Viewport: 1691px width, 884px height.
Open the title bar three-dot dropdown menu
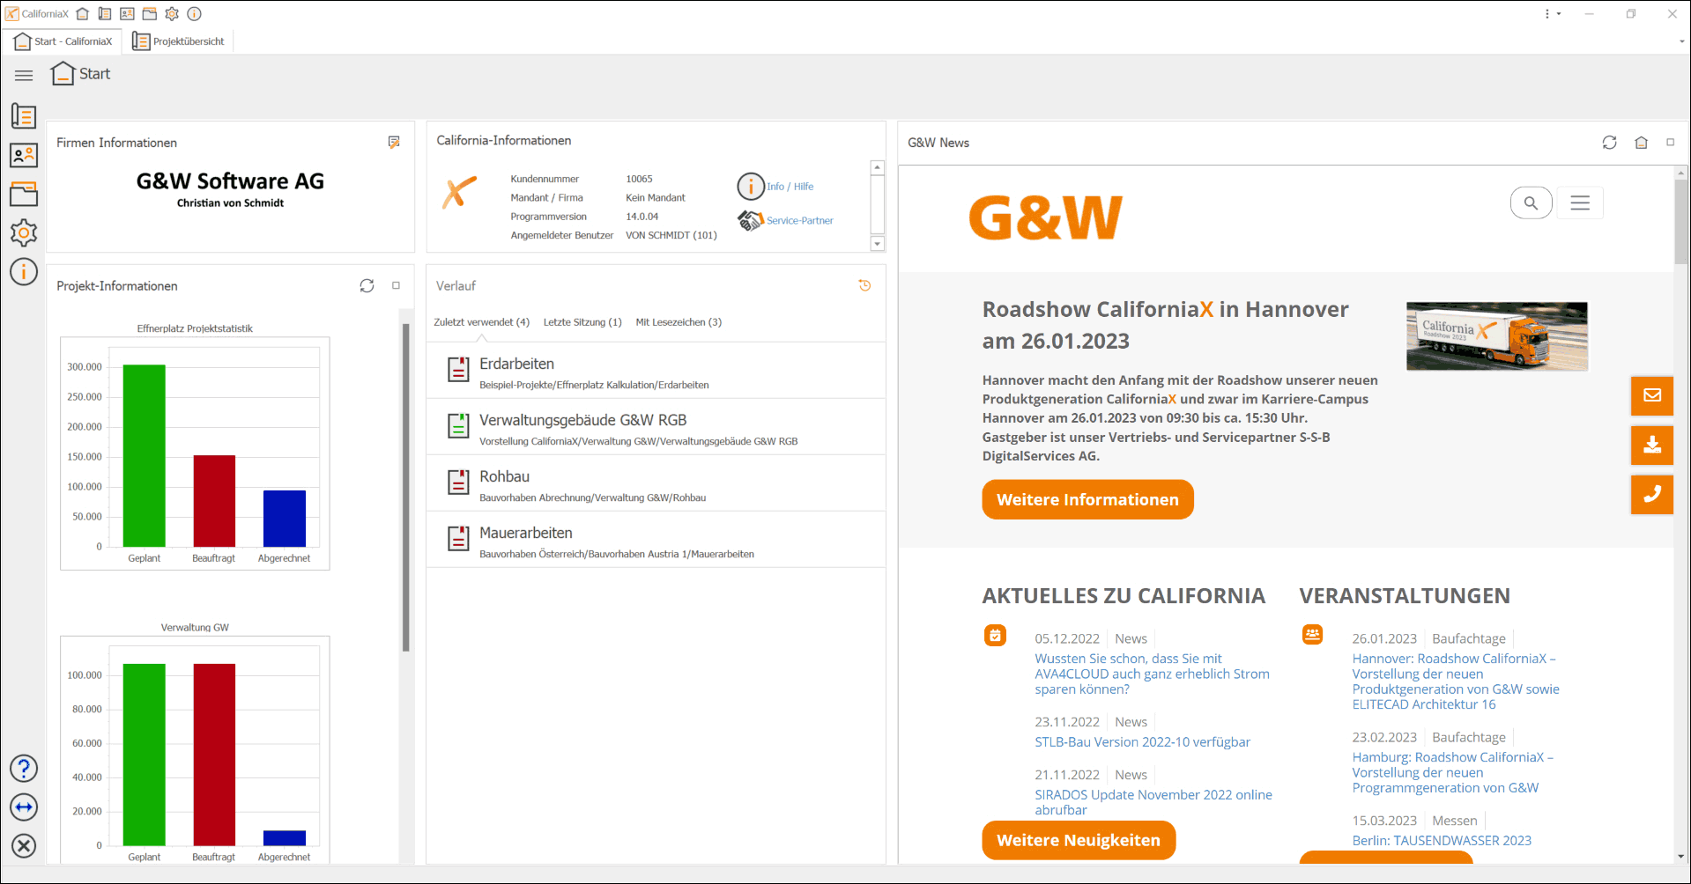(x=1552, y=13)
